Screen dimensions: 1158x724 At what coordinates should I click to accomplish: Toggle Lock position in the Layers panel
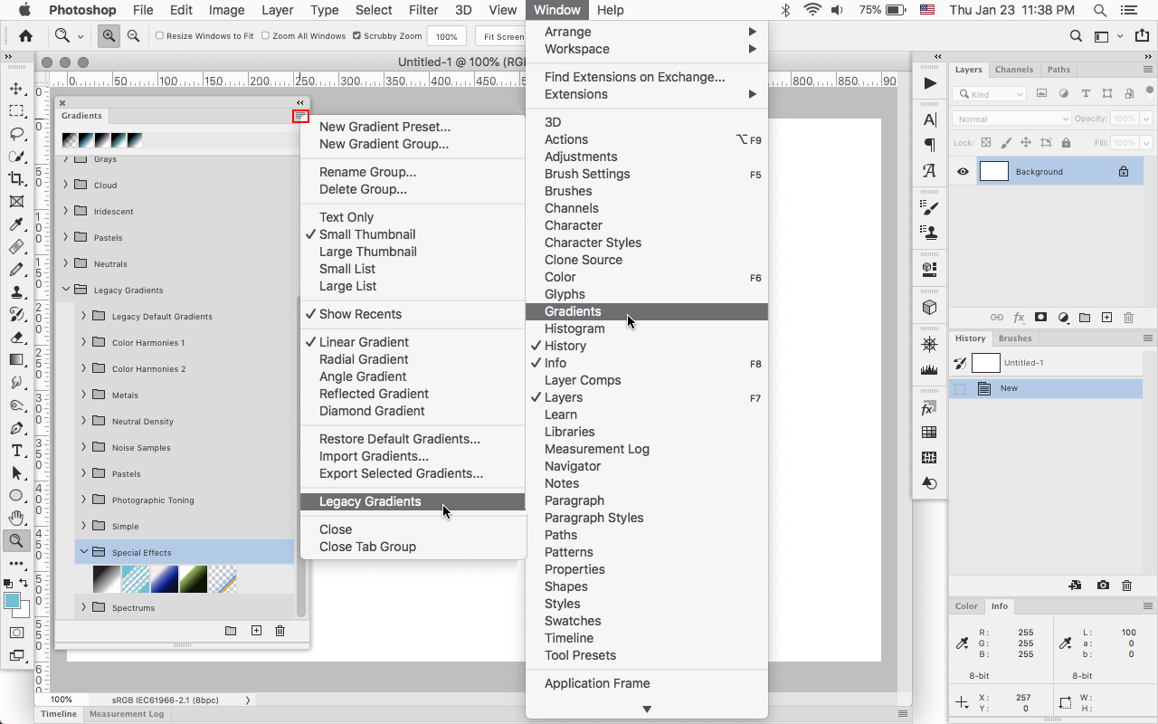click(x=1026, y=143)
